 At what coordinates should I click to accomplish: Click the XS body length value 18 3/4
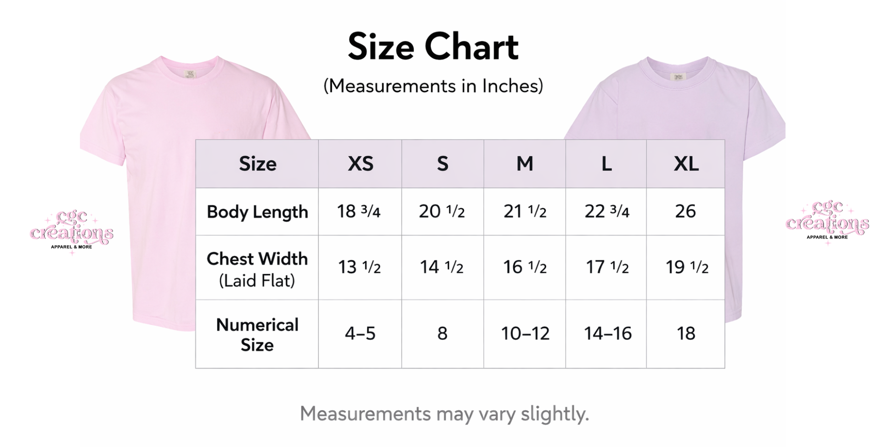(x=359, y=211)
